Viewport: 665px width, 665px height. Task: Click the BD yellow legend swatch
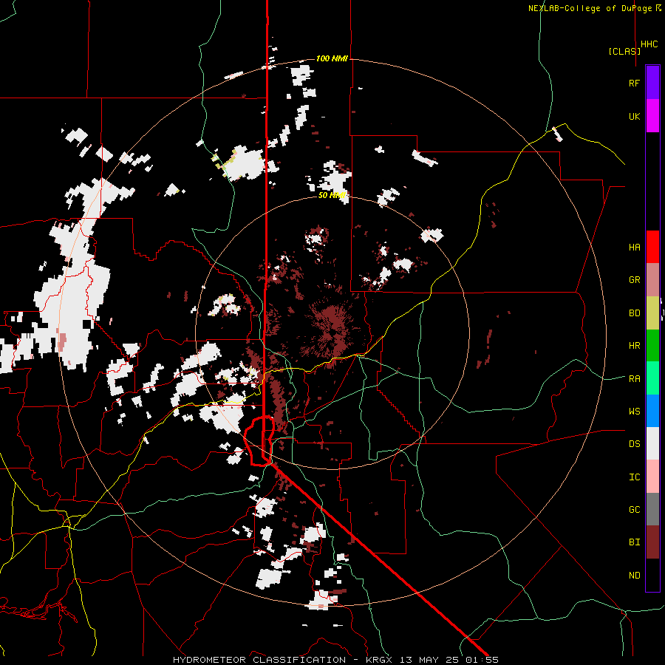click(652, 313)
